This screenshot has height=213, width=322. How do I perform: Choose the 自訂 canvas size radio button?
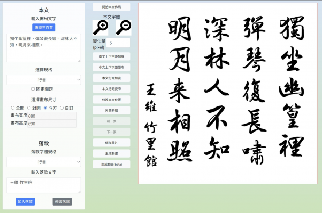point(63,107)
